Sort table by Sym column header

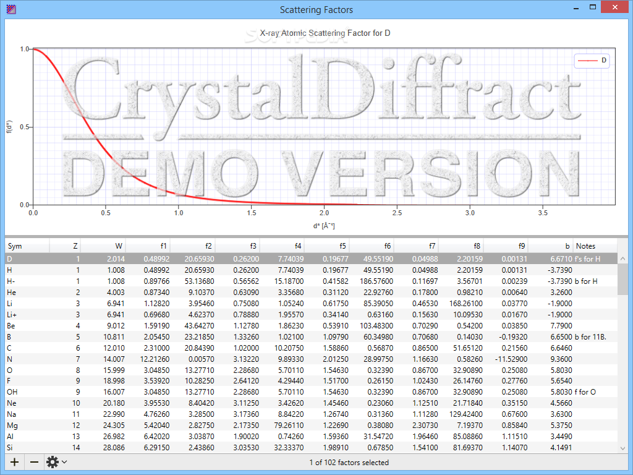(x=27, y=246)
